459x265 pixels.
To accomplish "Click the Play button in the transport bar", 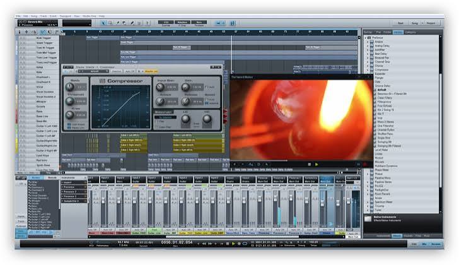I will pos(233,244).
